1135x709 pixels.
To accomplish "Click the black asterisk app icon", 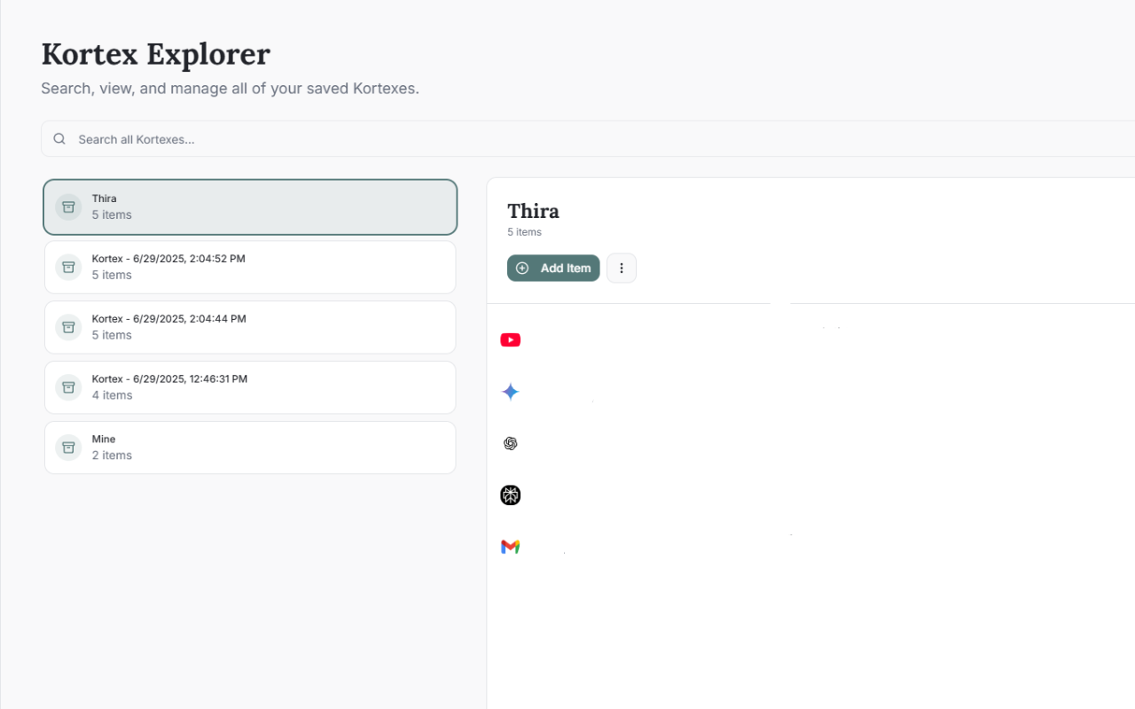I will point(510,495).
